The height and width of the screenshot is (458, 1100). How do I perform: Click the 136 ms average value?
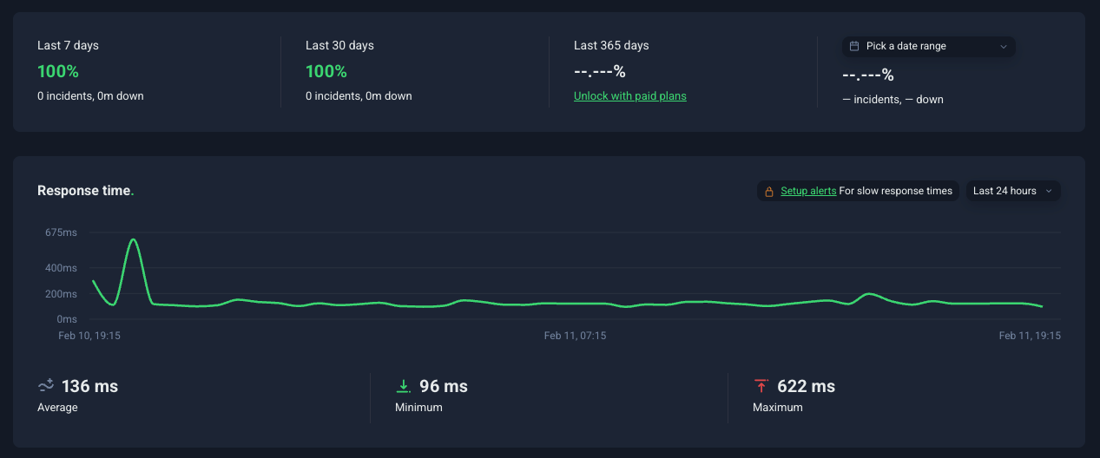pos(89,386)
